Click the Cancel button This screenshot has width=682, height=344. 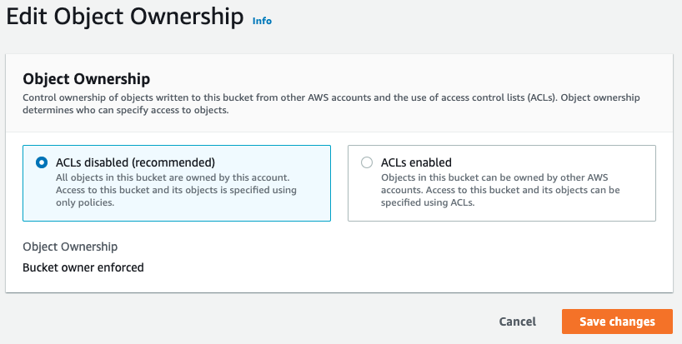(x=517, y=322)
